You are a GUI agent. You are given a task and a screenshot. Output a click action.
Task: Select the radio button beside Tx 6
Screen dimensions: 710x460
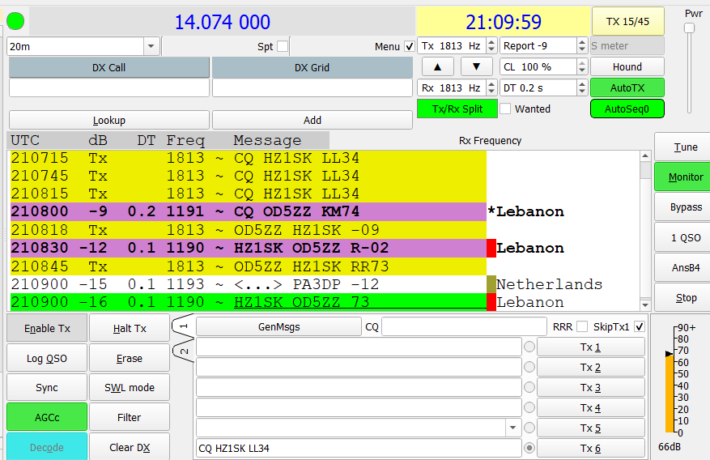(x=529, y=448)
